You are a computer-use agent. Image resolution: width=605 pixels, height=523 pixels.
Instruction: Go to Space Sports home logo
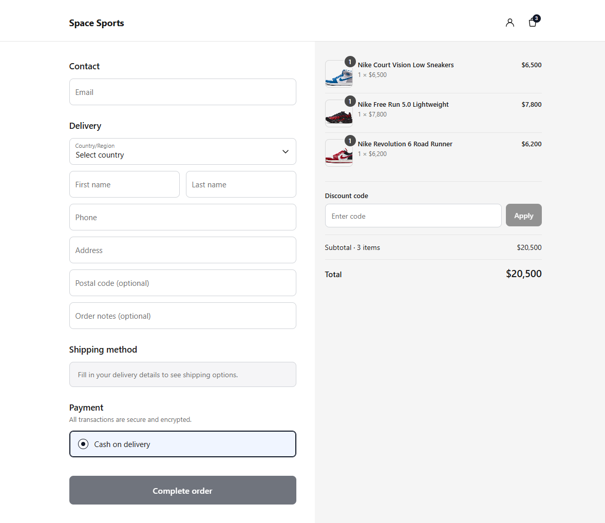tap(97, 23)
